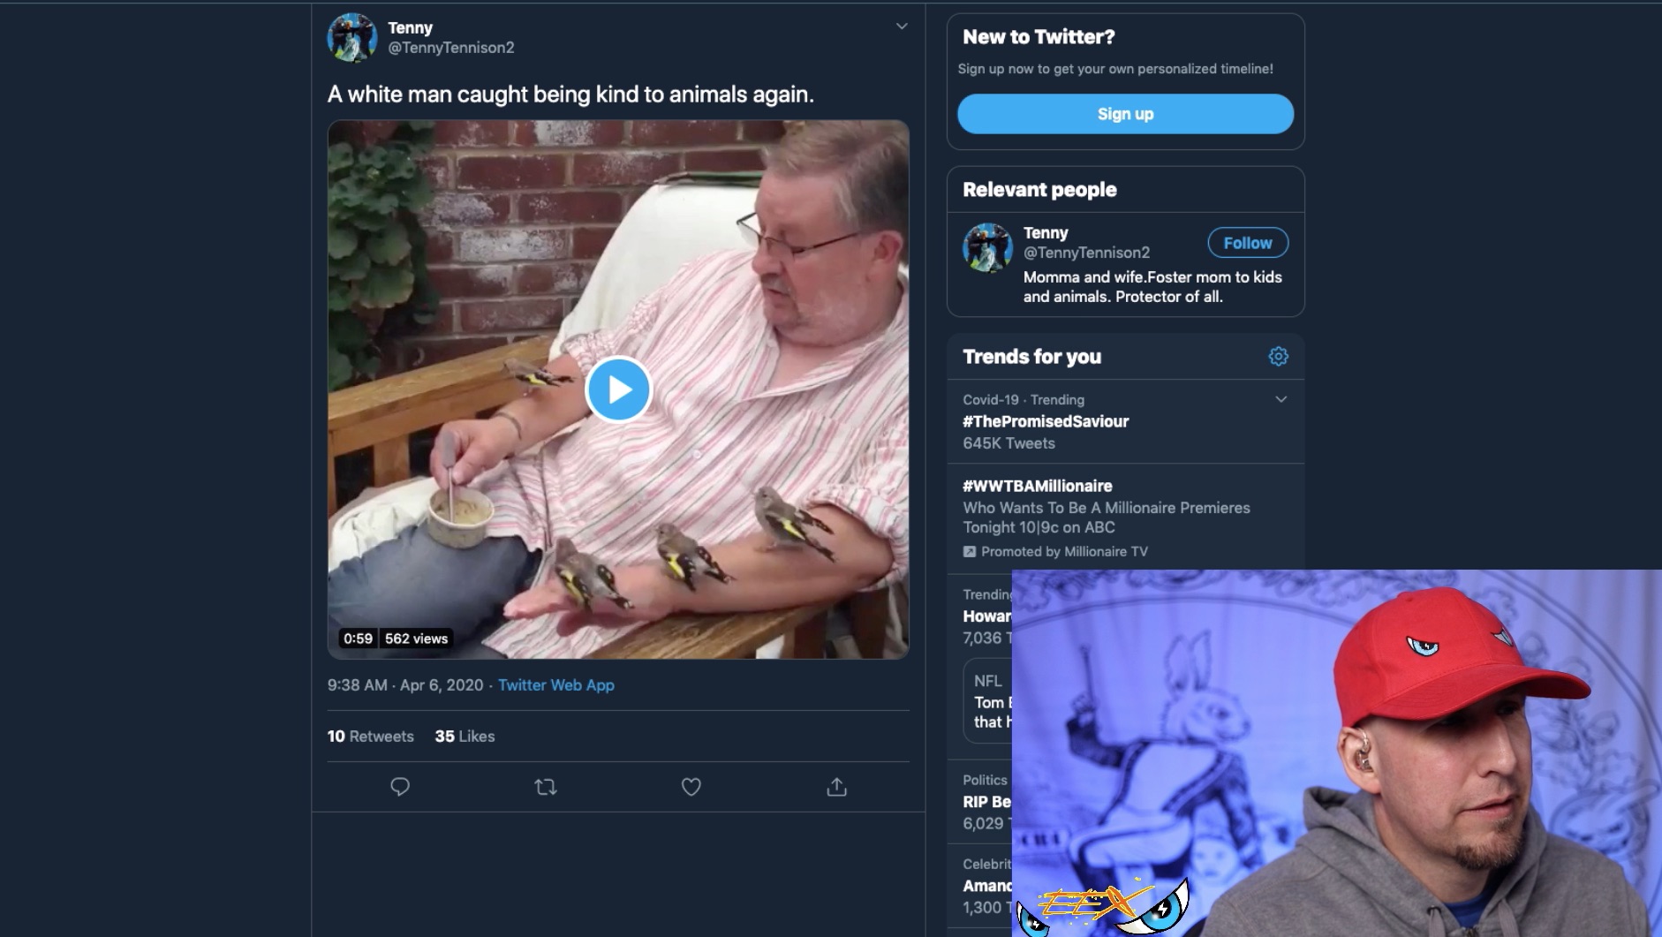
Task: Like the tweet with the heart icon
Action: pyautogui.click(x=691, y=787)
